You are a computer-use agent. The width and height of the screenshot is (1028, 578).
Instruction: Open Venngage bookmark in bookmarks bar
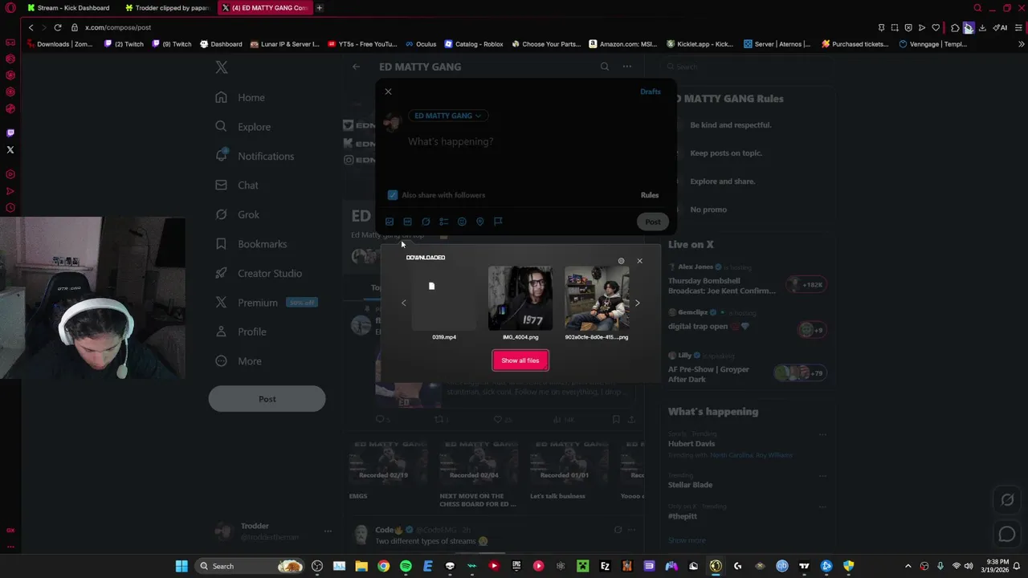pyautogui.click(x=933, y=44)
